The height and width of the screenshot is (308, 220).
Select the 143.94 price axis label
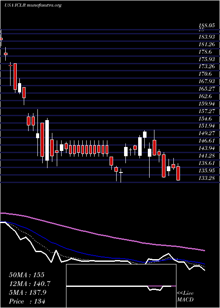point(207,148)
